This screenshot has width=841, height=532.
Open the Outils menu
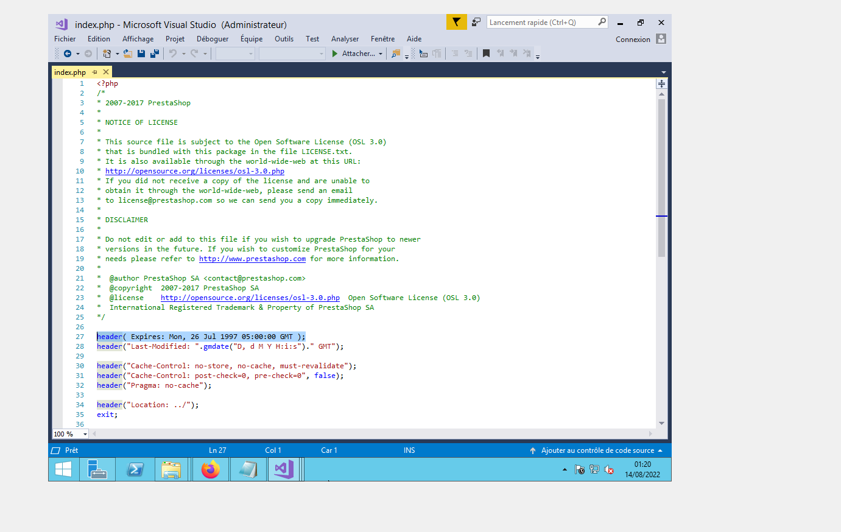pyautogui.click(x=284, y=38)
